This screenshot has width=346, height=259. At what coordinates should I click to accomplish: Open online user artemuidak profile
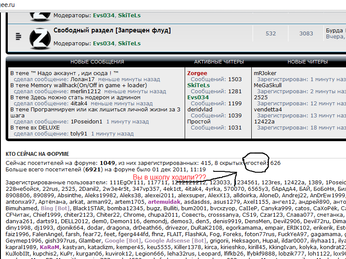click(164, 202)
